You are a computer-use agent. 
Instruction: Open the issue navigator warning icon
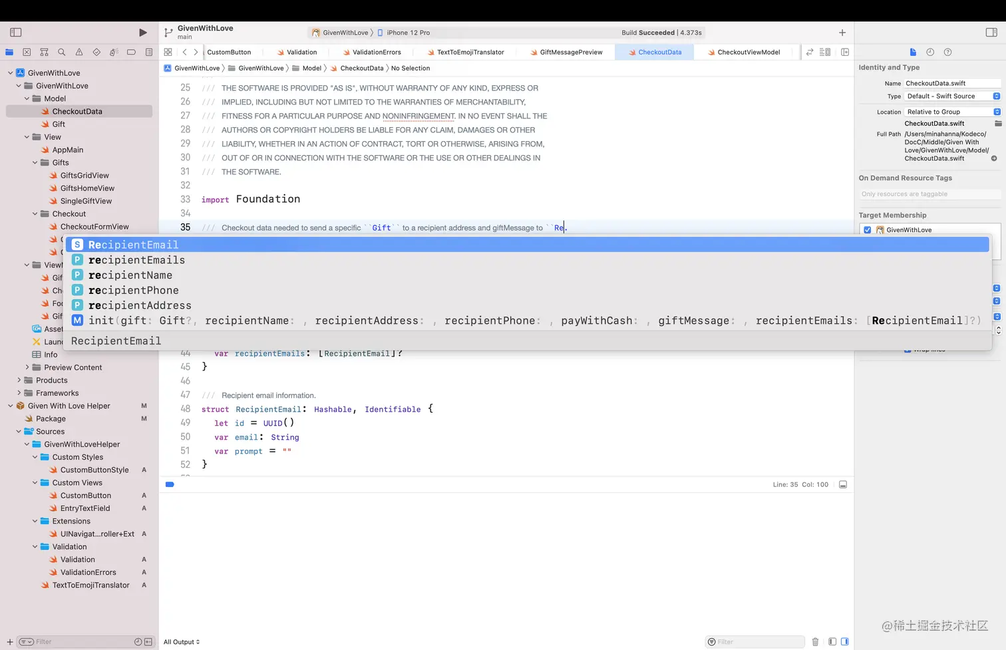click(x=79, y=52)
